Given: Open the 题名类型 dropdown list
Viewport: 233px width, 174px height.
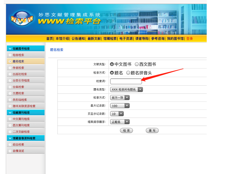Looking at the screenshot, I should pyautogui.click(x=126, y=89).
